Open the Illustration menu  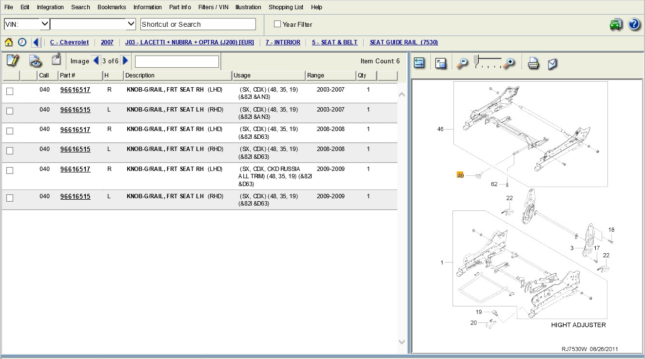click(x=248, y=7)
